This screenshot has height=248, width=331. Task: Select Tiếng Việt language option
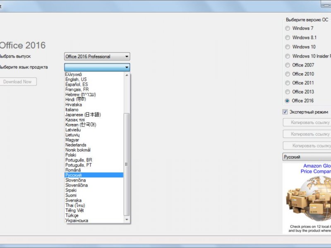click(x=94, y=210)
